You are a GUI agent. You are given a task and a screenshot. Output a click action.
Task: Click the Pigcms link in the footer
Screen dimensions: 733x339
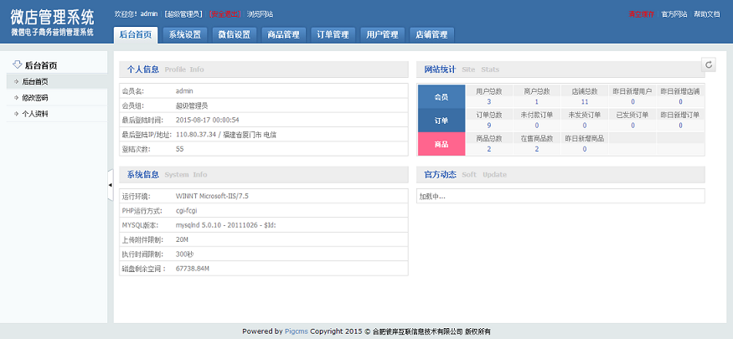tap(297, 331)
